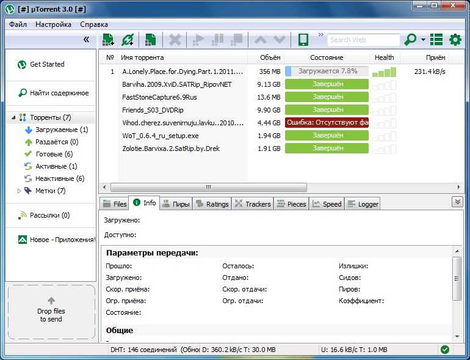Open the search provider dropdown arrow

[423, 39]
